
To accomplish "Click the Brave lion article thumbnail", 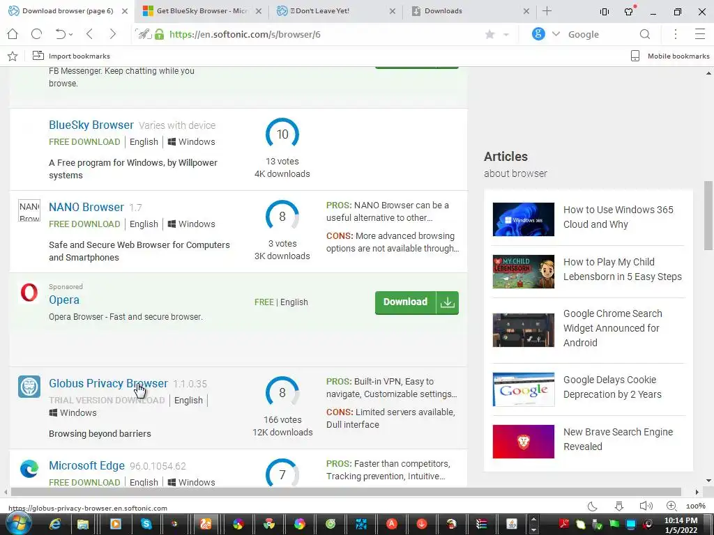I will pyautogui.click(x=524, y=442).
